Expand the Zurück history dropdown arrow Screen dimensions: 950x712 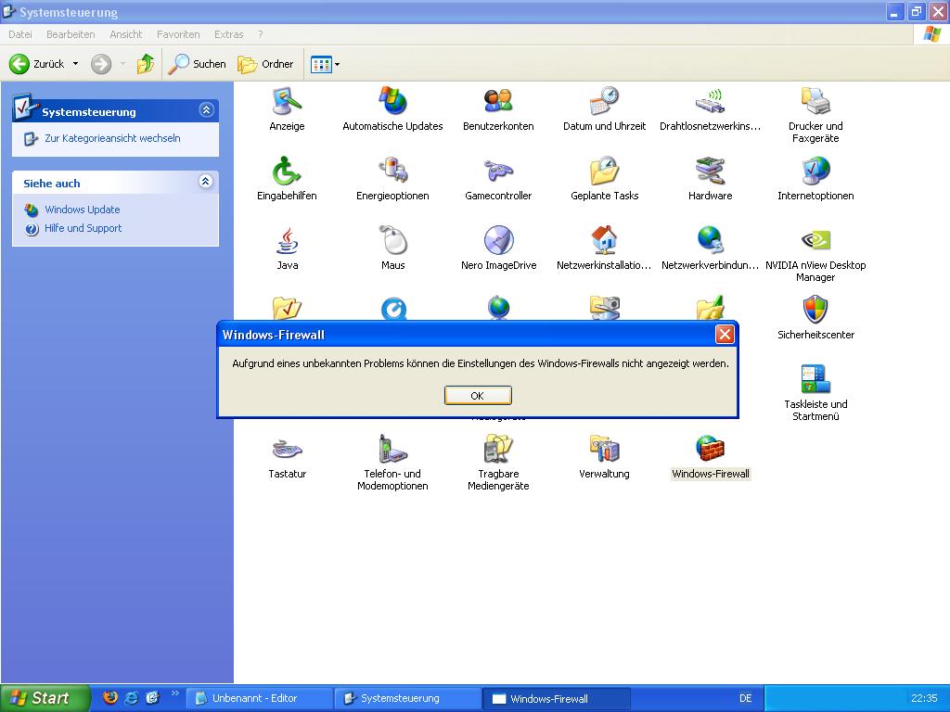(x=76, y=64)
